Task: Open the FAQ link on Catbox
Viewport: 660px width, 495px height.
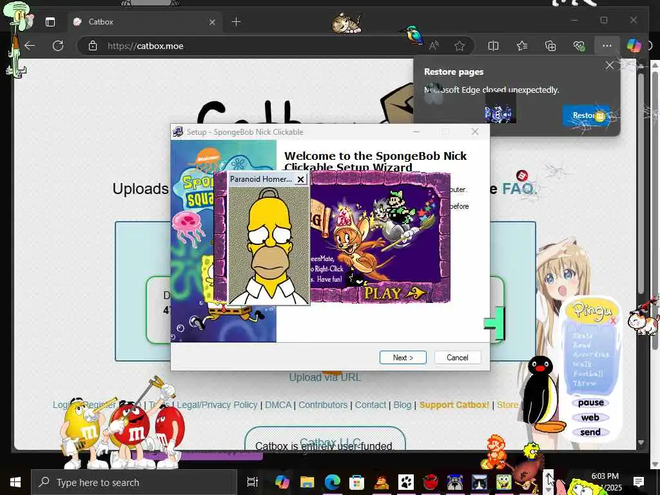Action: [519, 189]
